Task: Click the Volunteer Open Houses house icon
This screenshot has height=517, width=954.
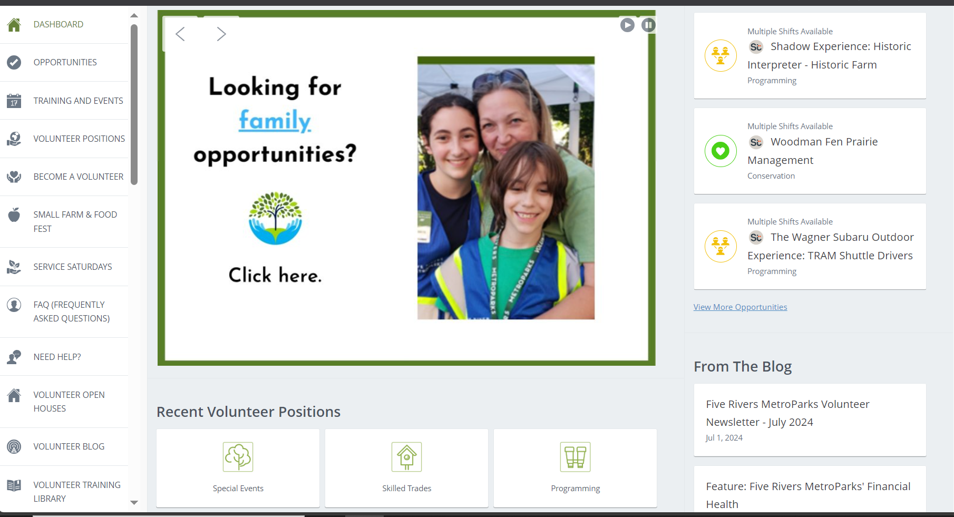Action: (14, 395)
